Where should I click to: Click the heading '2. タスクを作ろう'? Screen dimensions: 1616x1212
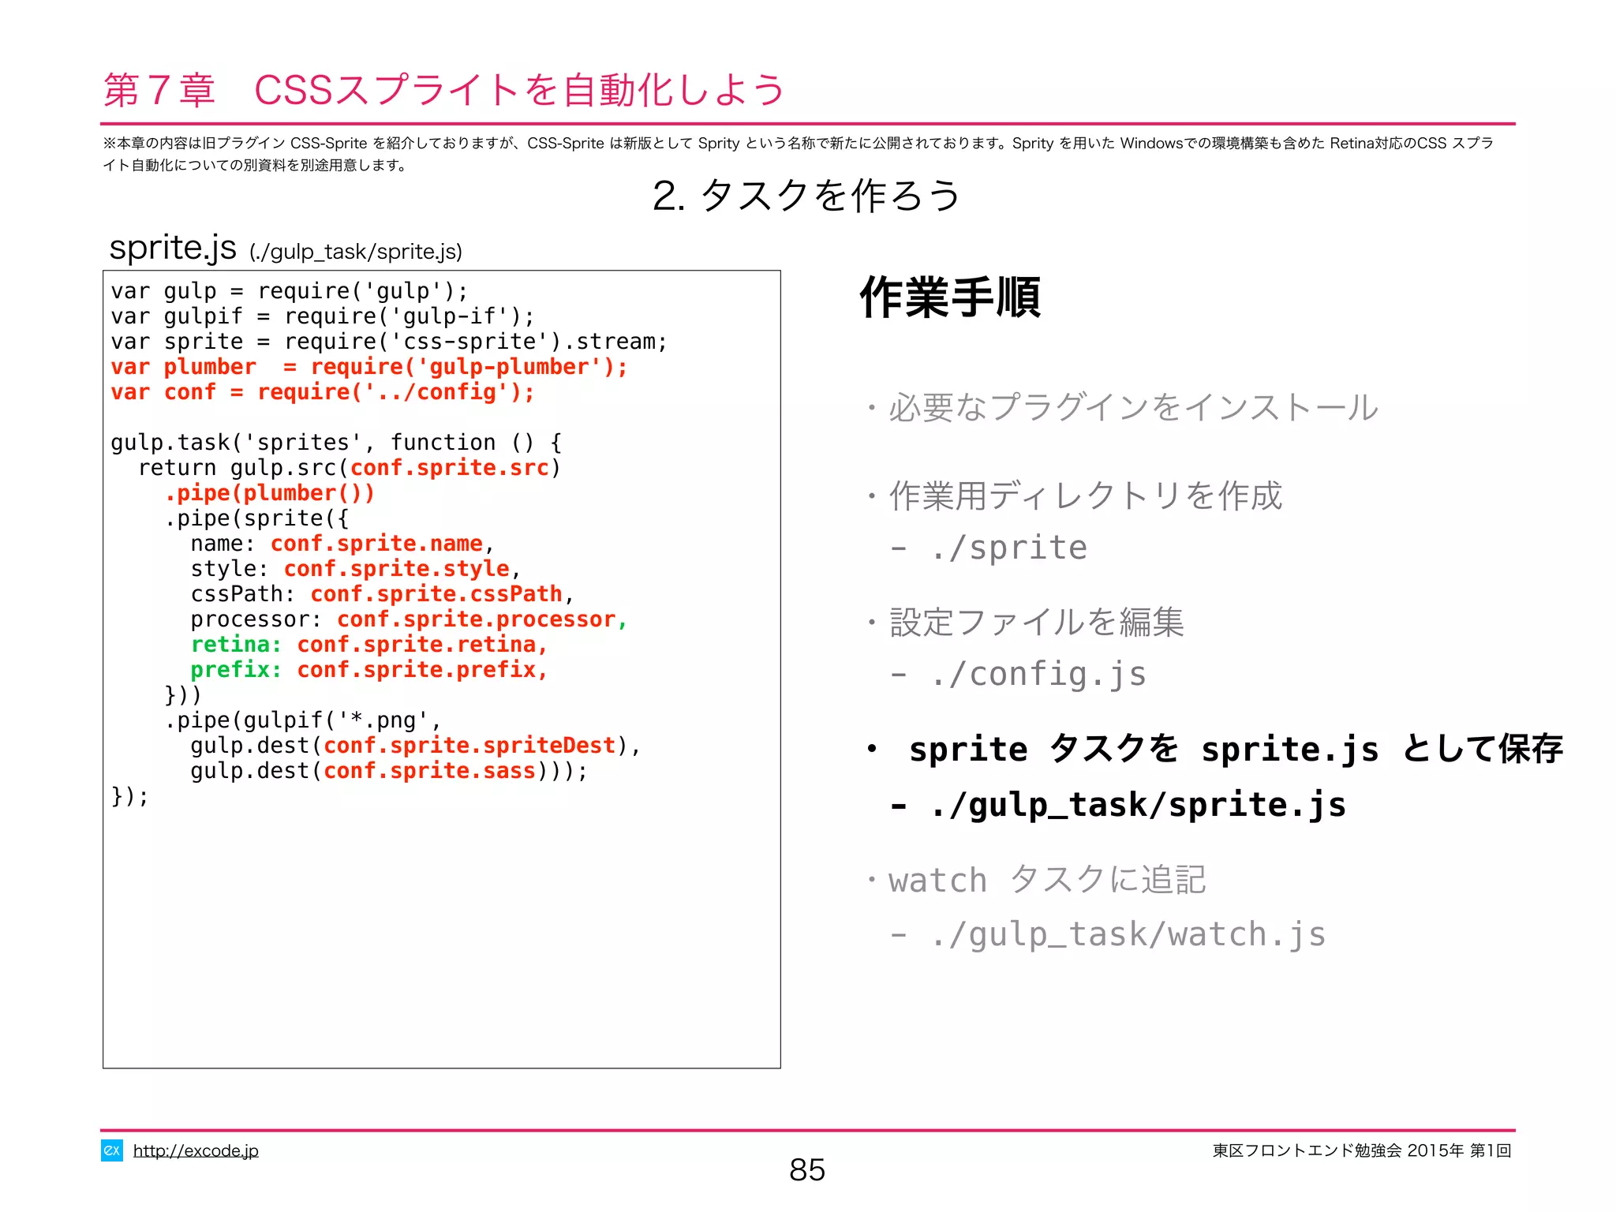tap(806, 195)
